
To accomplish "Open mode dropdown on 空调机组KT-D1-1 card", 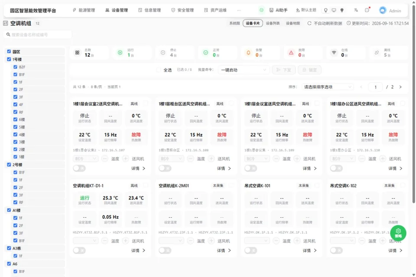I will (x=85, y=241).
